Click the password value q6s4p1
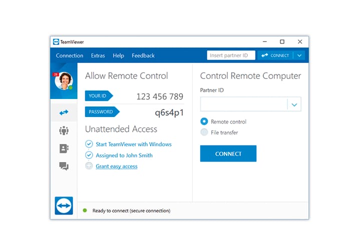This screenshot has height=246, width=352. (x=169, y=112)
